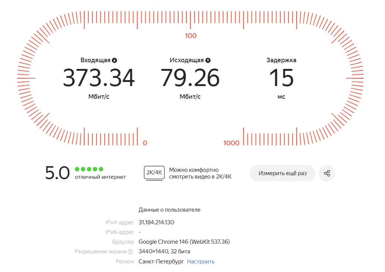385x272 pixels.
Task: Click the green five-dot rating indicator
Action: pos(89,169)
